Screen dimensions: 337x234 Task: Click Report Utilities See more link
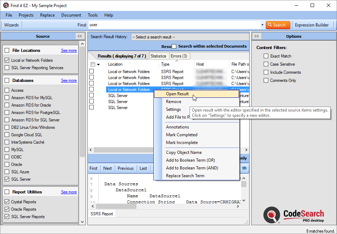(69, 192)
